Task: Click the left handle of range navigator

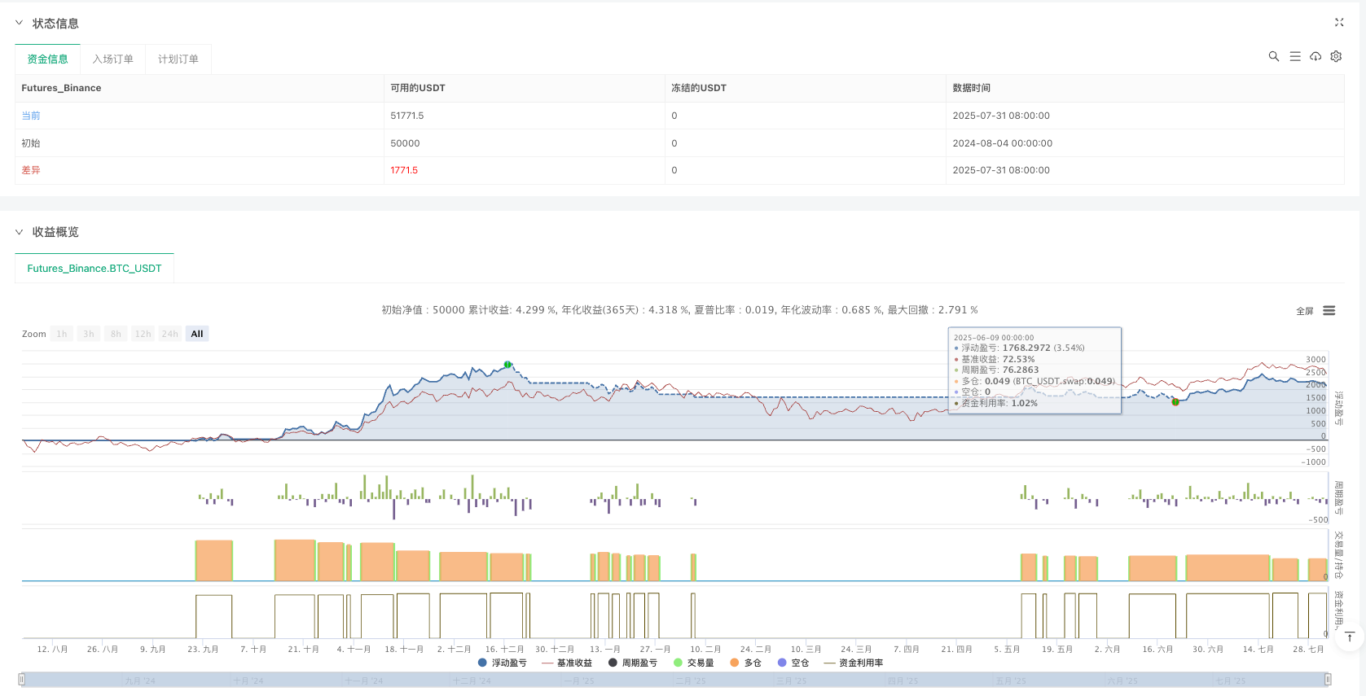Action: click(22, 679)
